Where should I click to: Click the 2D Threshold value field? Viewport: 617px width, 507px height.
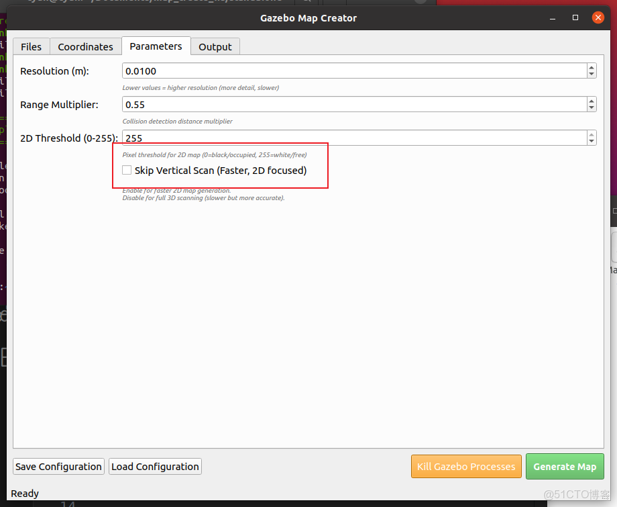pos(354,138)
